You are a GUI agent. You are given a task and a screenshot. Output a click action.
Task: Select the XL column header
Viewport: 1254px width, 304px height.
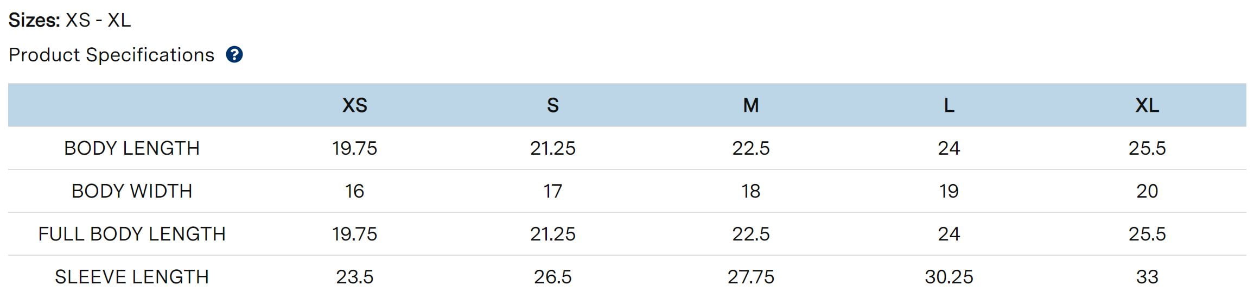click(x=1147, y=105)
